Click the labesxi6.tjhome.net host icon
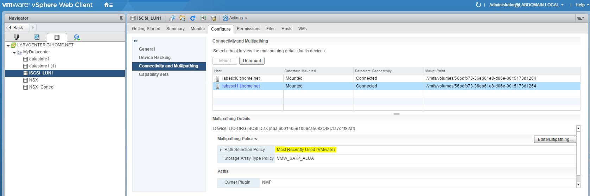 pos(218,78)
